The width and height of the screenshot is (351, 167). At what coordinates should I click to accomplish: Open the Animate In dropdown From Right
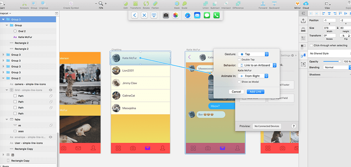[253, 76]
